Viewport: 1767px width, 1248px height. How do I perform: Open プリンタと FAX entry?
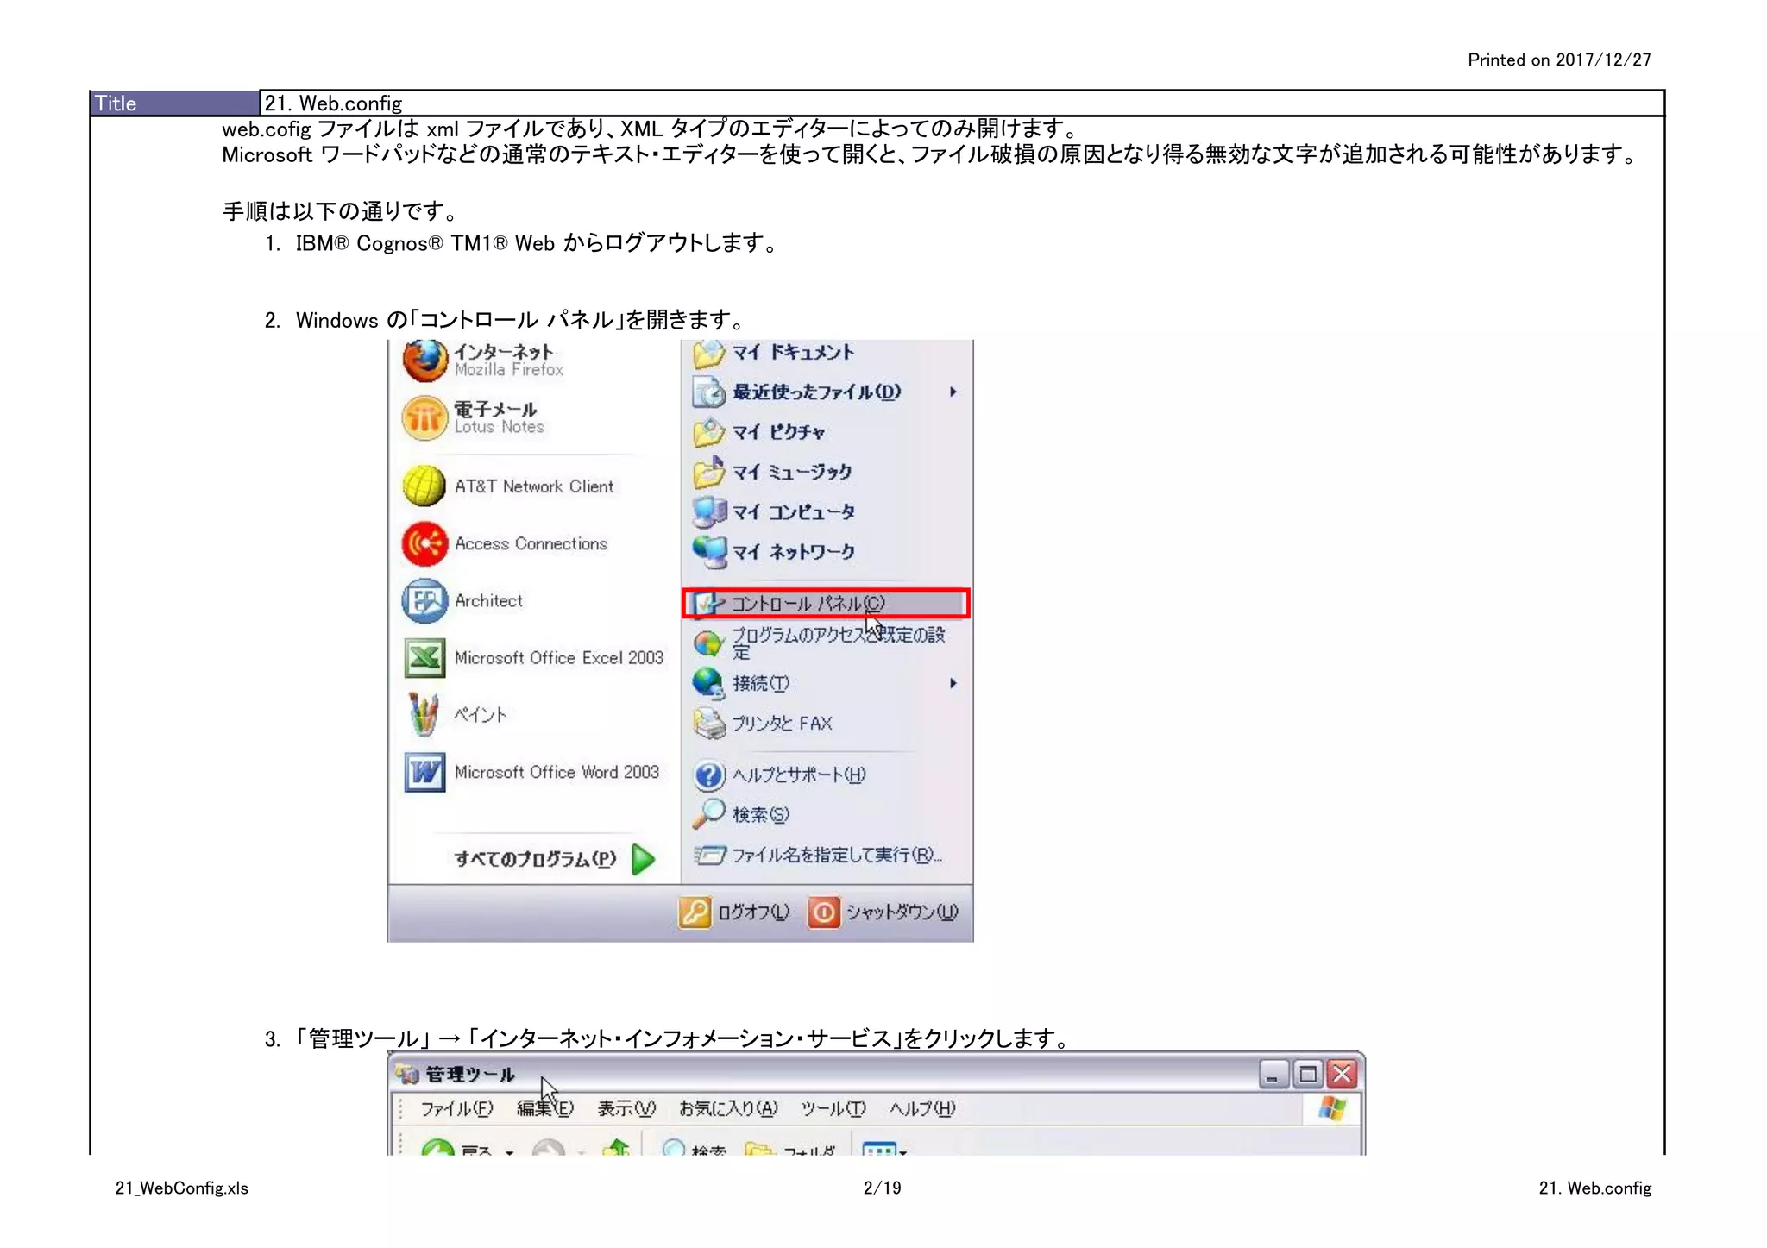[782, 724]
